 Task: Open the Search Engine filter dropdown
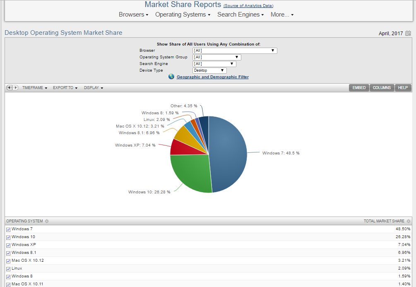click(x=214, y=64)
